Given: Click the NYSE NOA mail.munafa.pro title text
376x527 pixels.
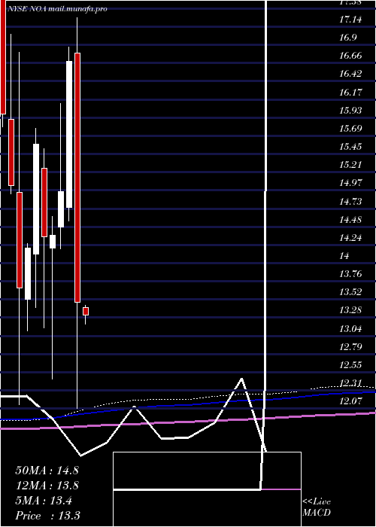Looking at the screenshot, I should point(56,9).
